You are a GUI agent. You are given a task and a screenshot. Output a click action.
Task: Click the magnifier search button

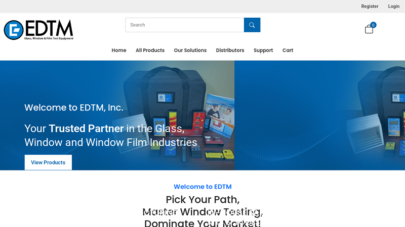coord(252,25)
